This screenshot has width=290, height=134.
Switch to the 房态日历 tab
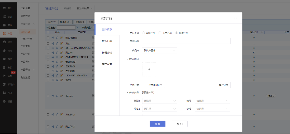[x=107, y=41]
